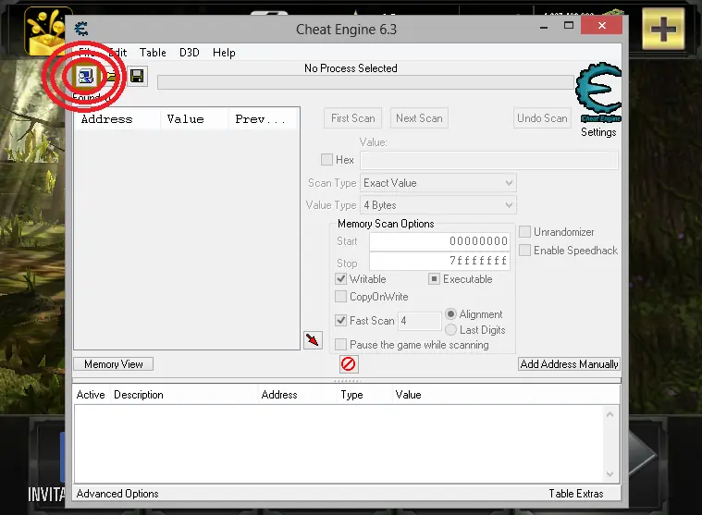Enable Pause the game while scanning

(x=340, y=345)
